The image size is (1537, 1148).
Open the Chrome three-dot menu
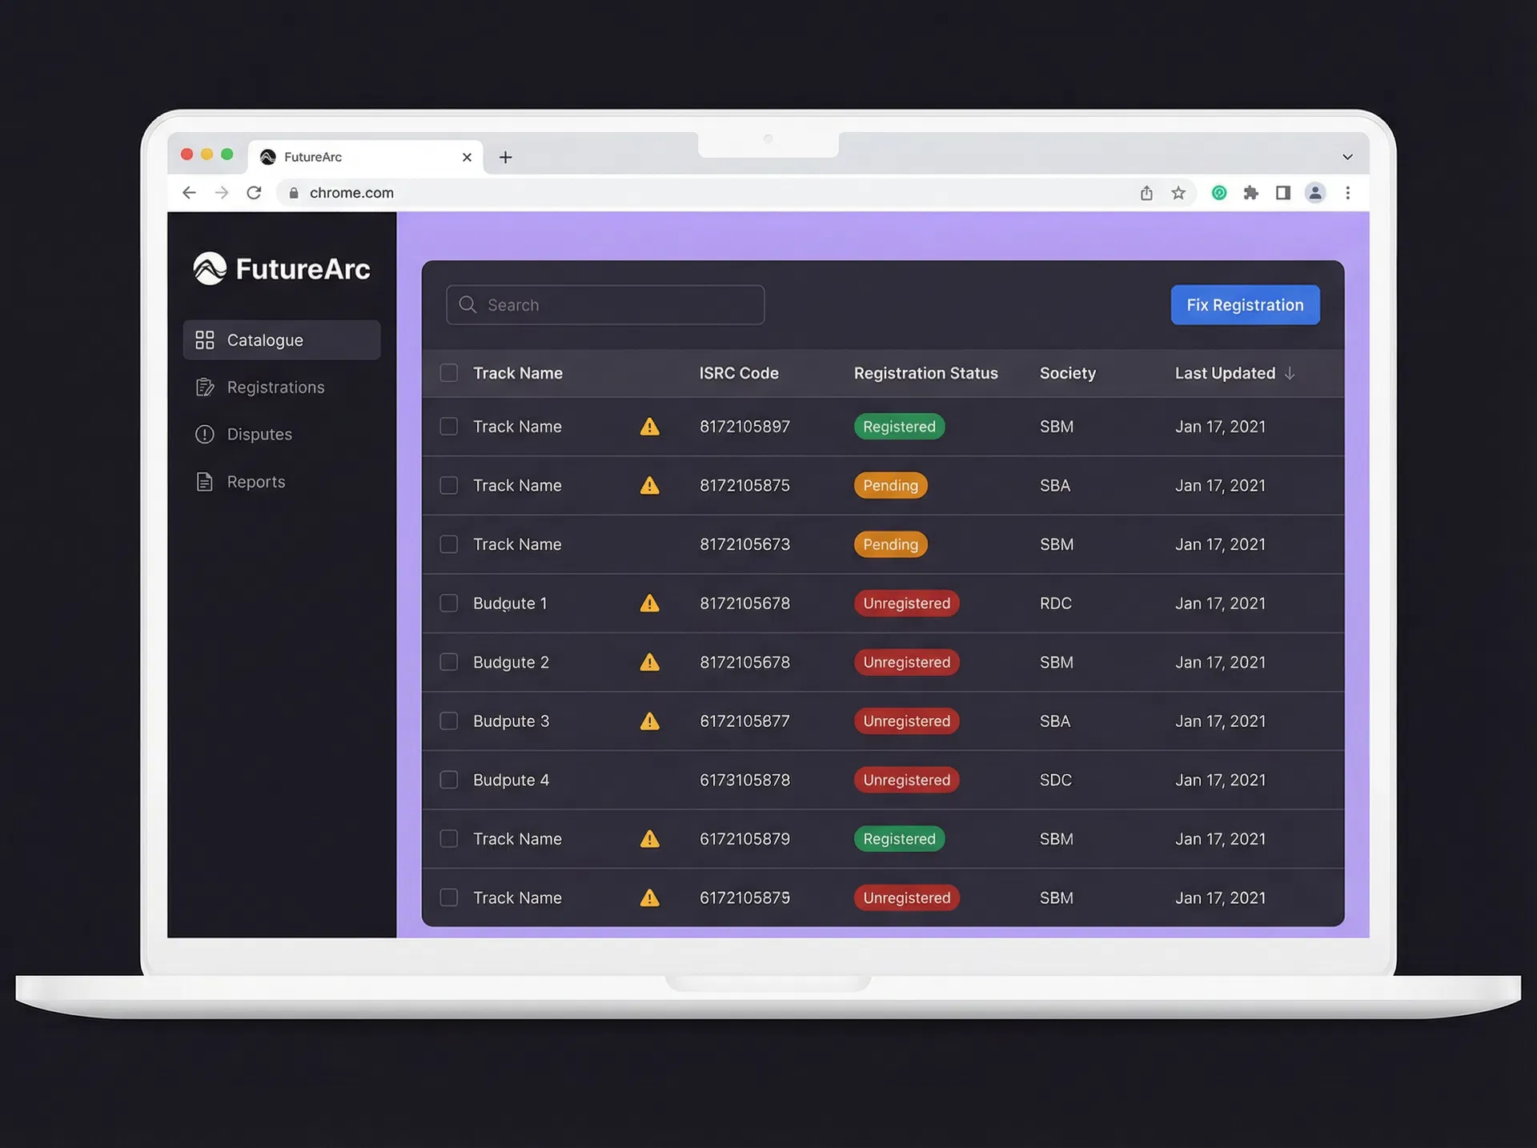tap(1348, 192)
